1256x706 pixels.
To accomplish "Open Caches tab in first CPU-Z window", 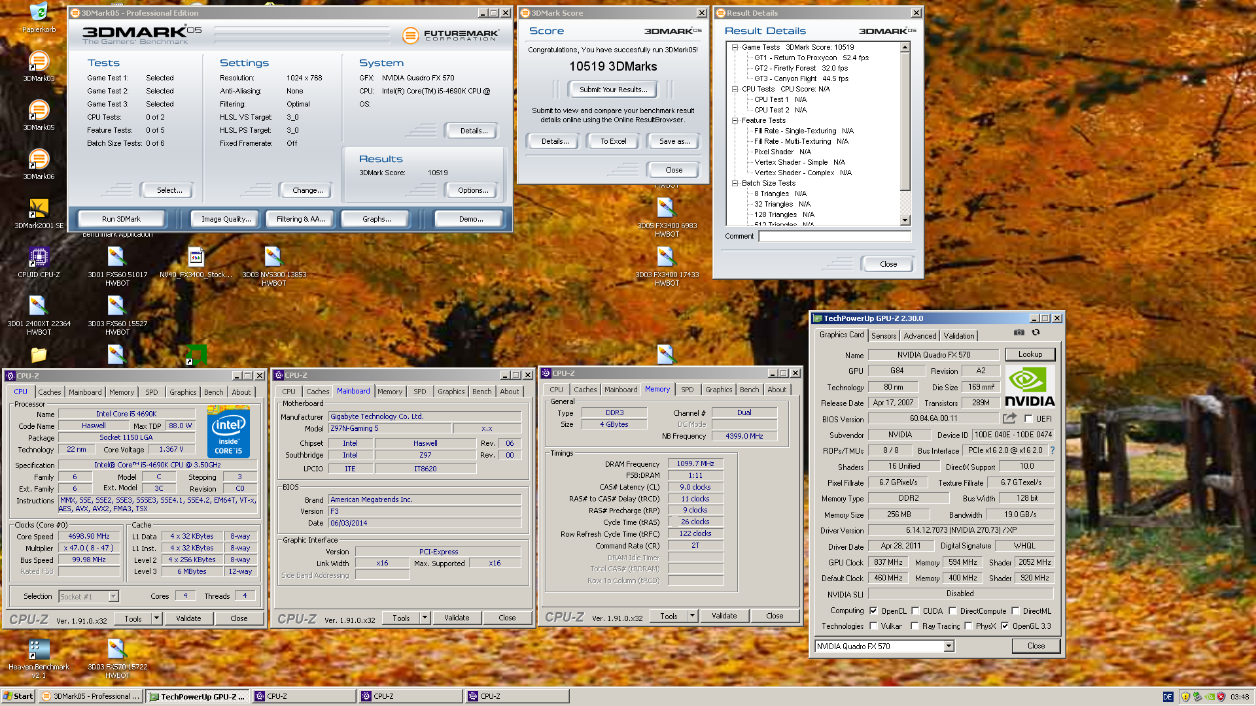I will point(50,392).
